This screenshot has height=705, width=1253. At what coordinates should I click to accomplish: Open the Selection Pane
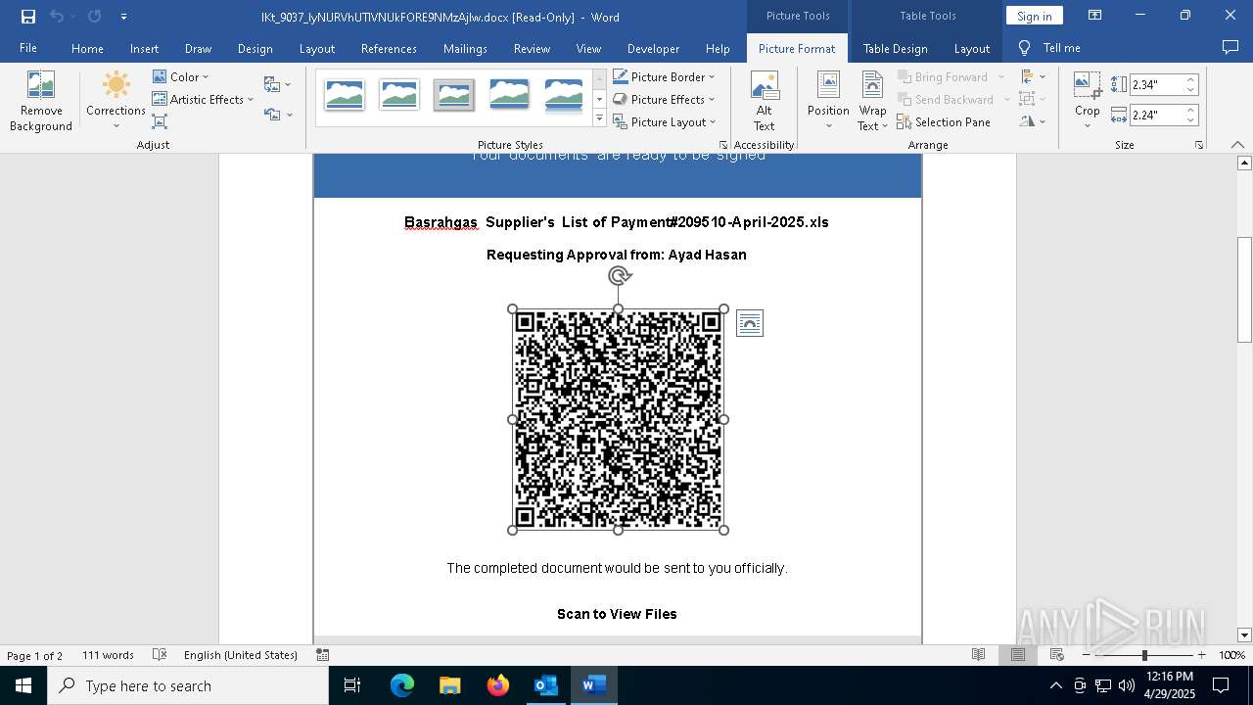coord(944,122)
